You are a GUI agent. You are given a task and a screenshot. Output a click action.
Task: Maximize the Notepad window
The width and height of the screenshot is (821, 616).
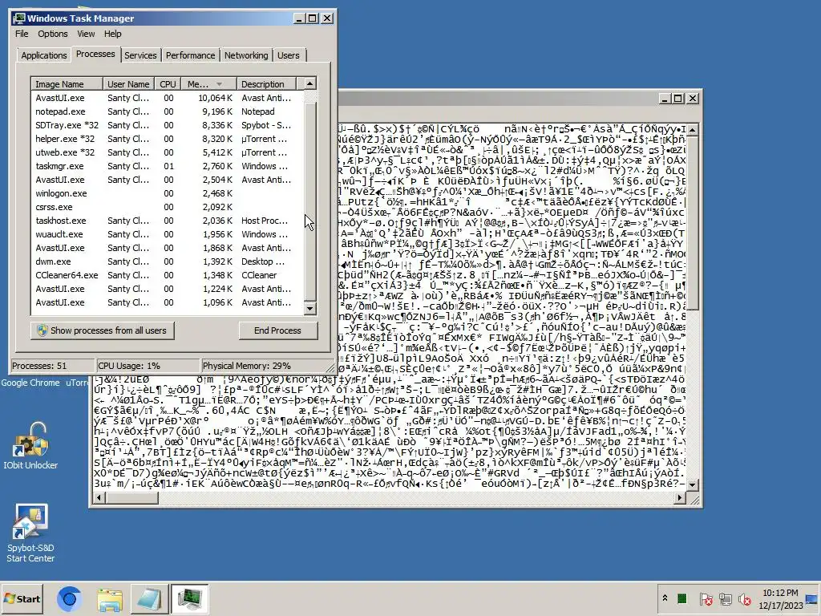678,99
